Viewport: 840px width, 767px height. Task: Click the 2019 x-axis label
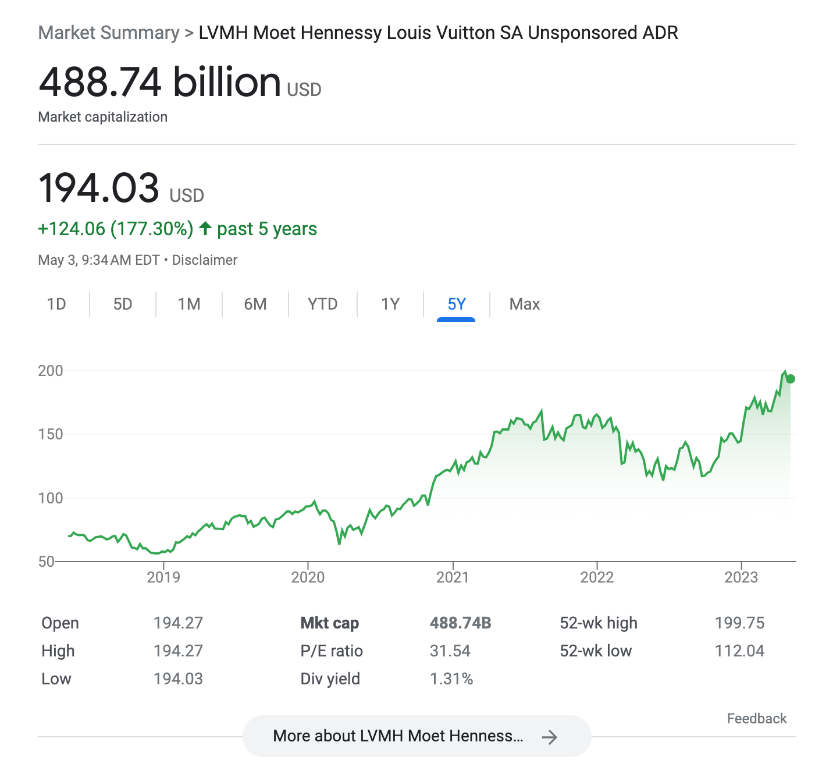tap(163, 577)
